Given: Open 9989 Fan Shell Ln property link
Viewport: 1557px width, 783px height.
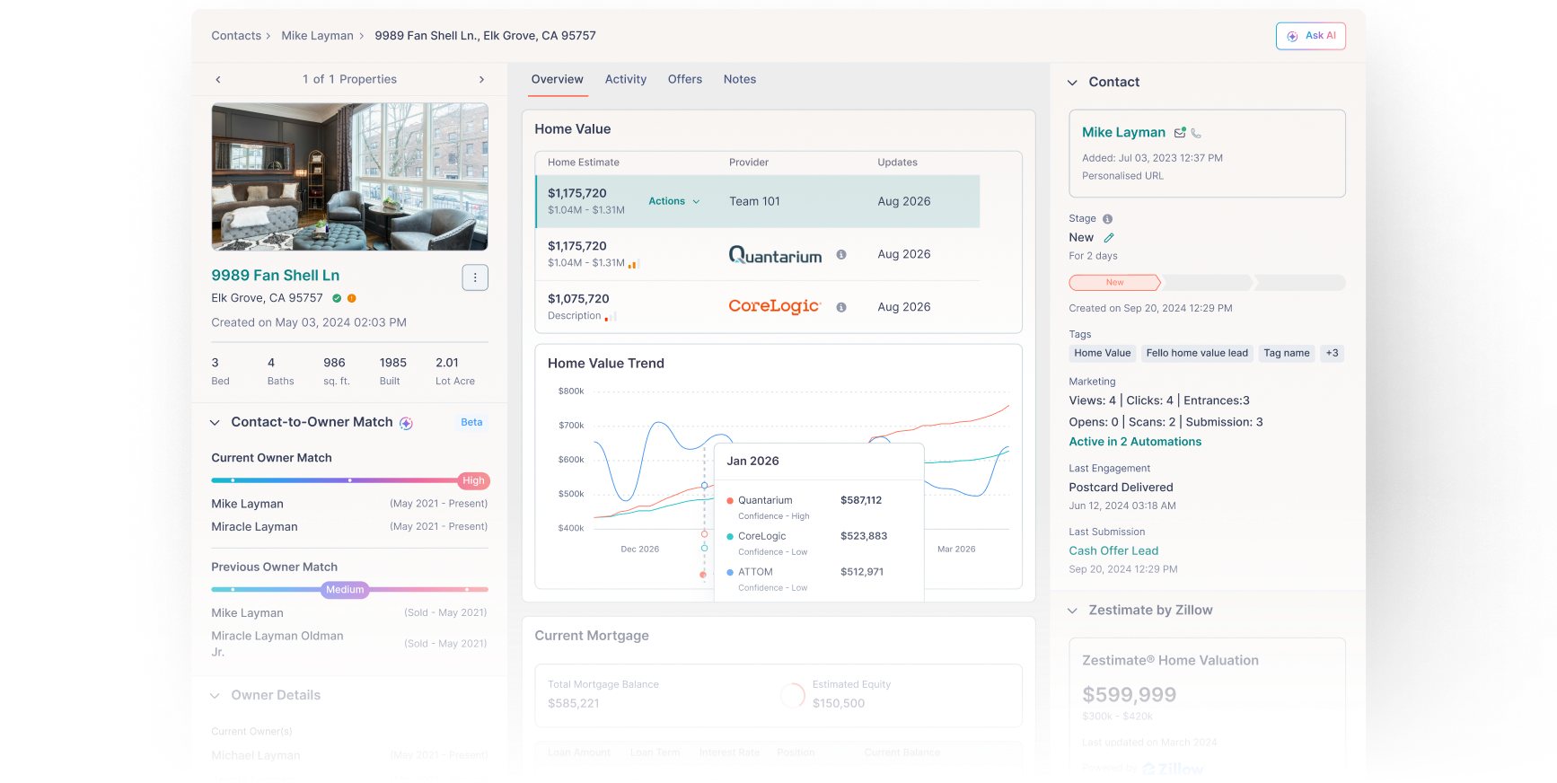Looking at the screenshot, I should coord(276,276).
